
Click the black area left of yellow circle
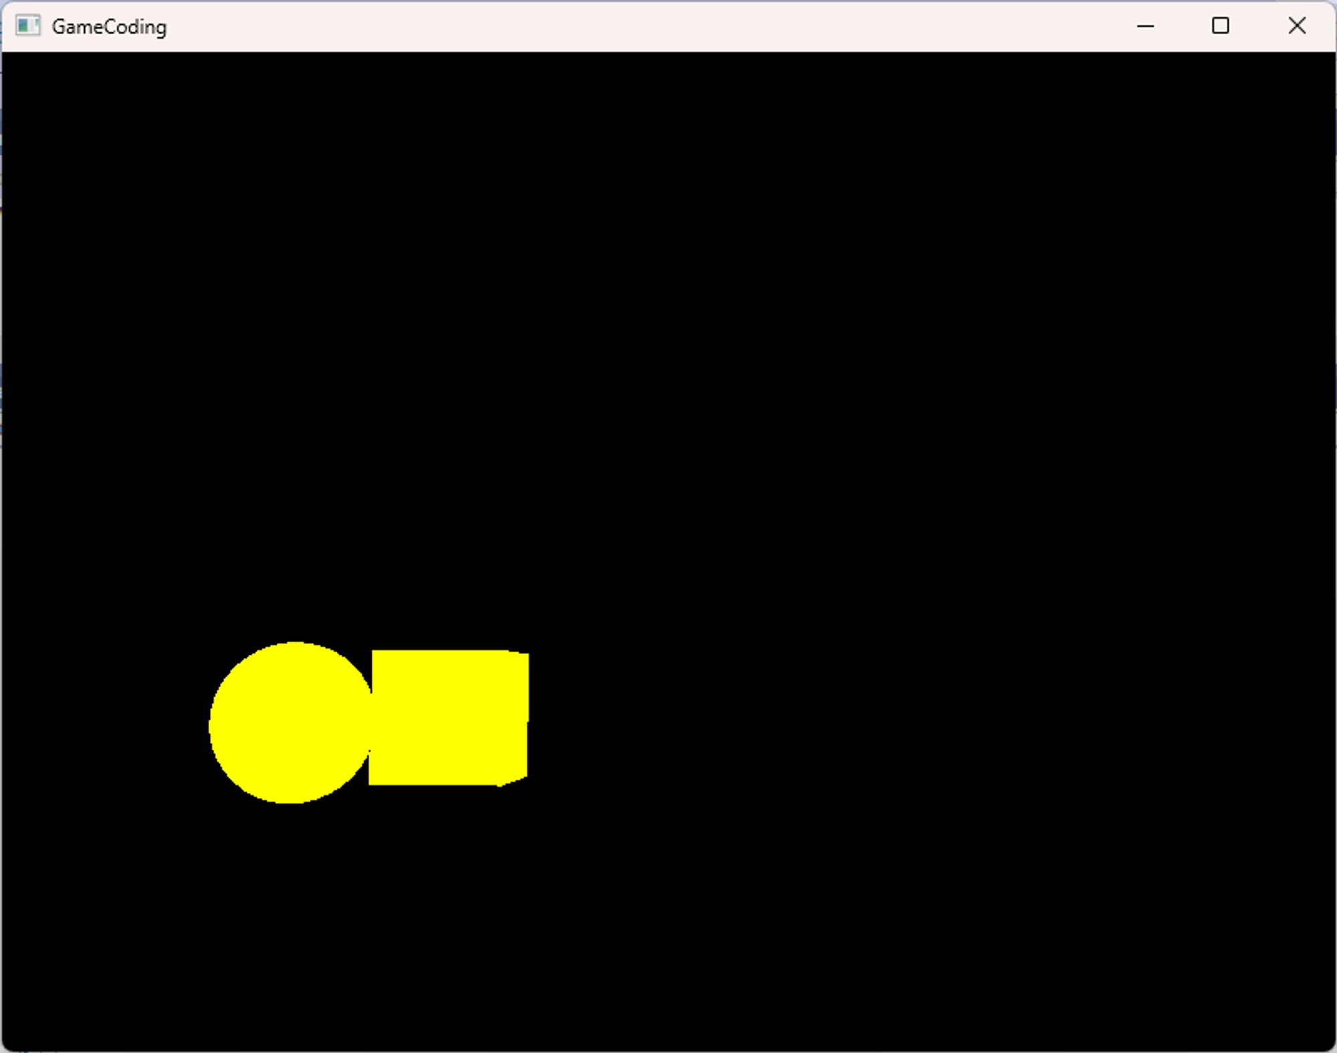[107, 723]
